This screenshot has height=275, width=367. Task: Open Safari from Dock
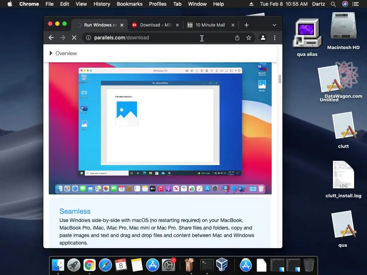click(105, 265)
